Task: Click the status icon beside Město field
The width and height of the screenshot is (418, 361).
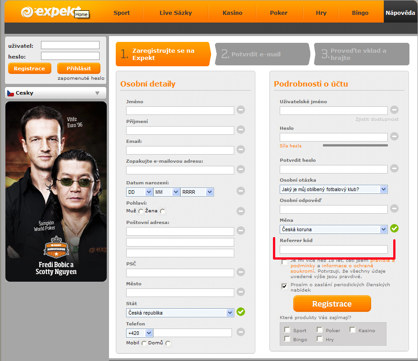Action: (241, 292)
